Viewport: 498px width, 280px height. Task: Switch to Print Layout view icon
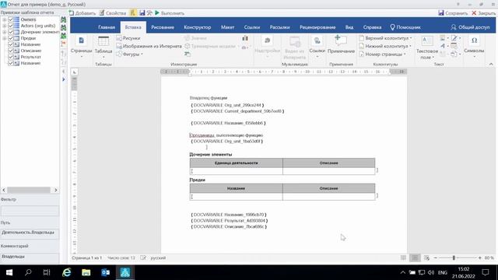(415, 258)
